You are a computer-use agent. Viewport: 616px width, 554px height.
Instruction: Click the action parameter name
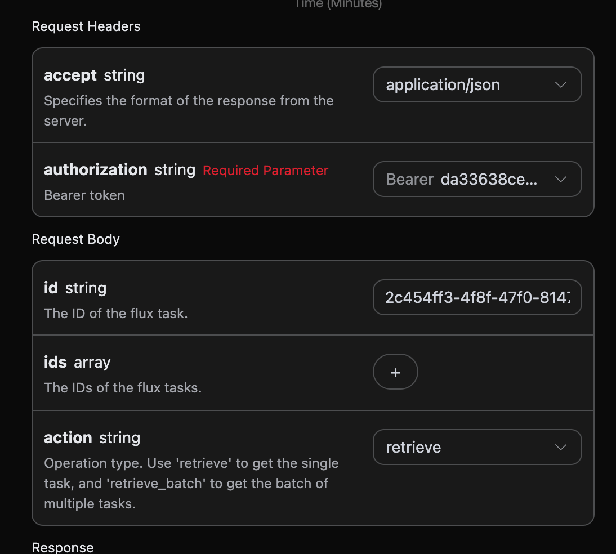pyautogui.click(x=68, y=438)
